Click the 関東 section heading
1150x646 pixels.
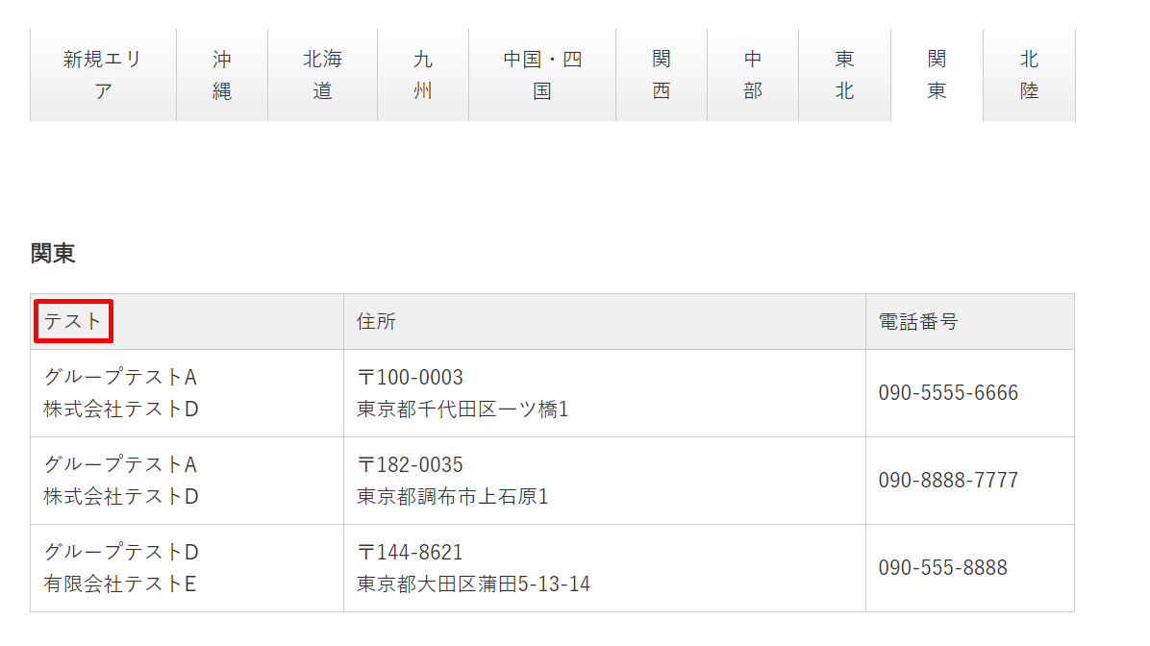point(53,254)
